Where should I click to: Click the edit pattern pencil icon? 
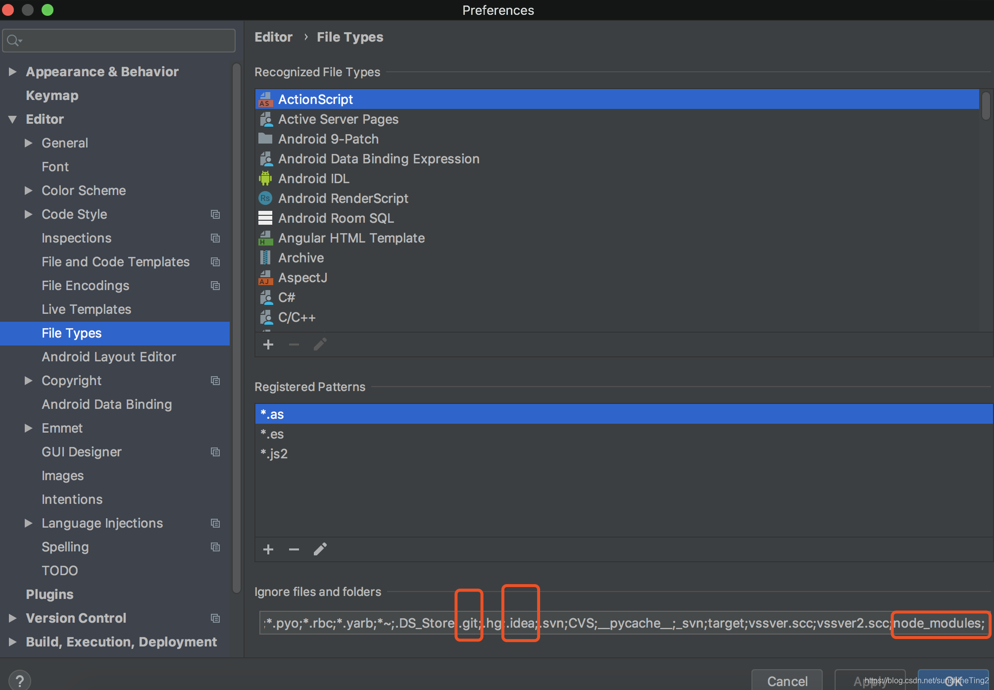(320, 549)
